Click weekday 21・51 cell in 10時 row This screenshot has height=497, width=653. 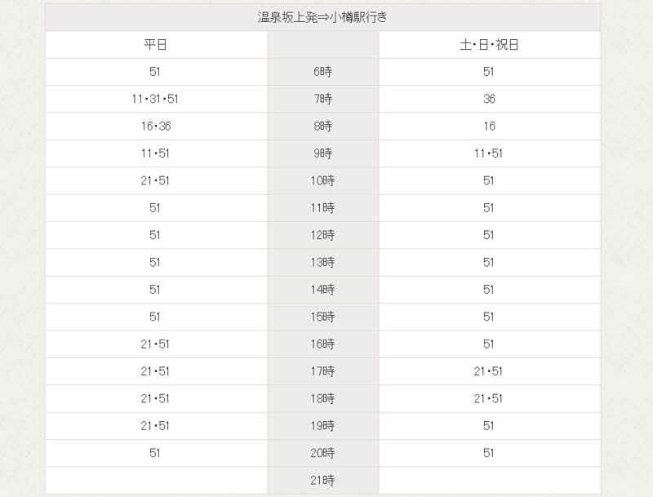[155, 180]
